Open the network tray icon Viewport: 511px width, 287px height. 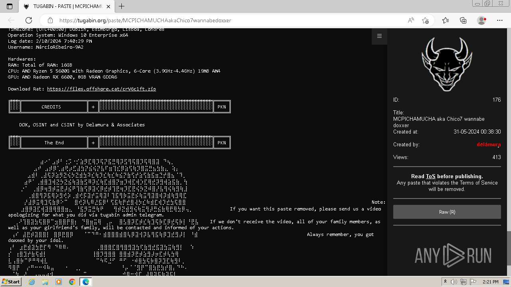[x=463, y=282]
